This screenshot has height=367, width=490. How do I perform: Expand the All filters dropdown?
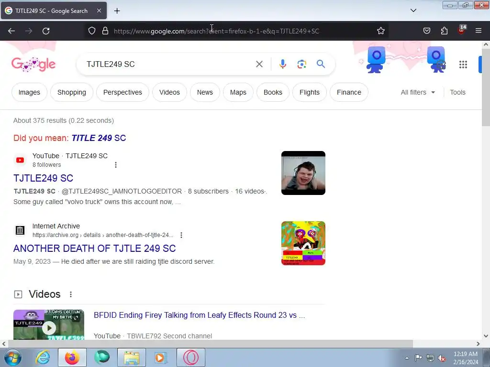click(x=418, y=92)
